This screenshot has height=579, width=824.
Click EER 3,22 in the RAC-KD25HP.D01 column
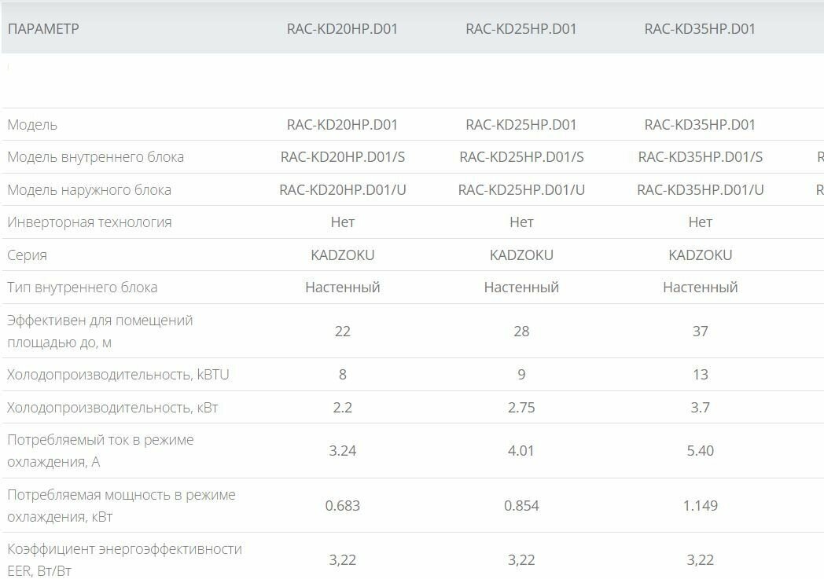(x=521, y=560)
